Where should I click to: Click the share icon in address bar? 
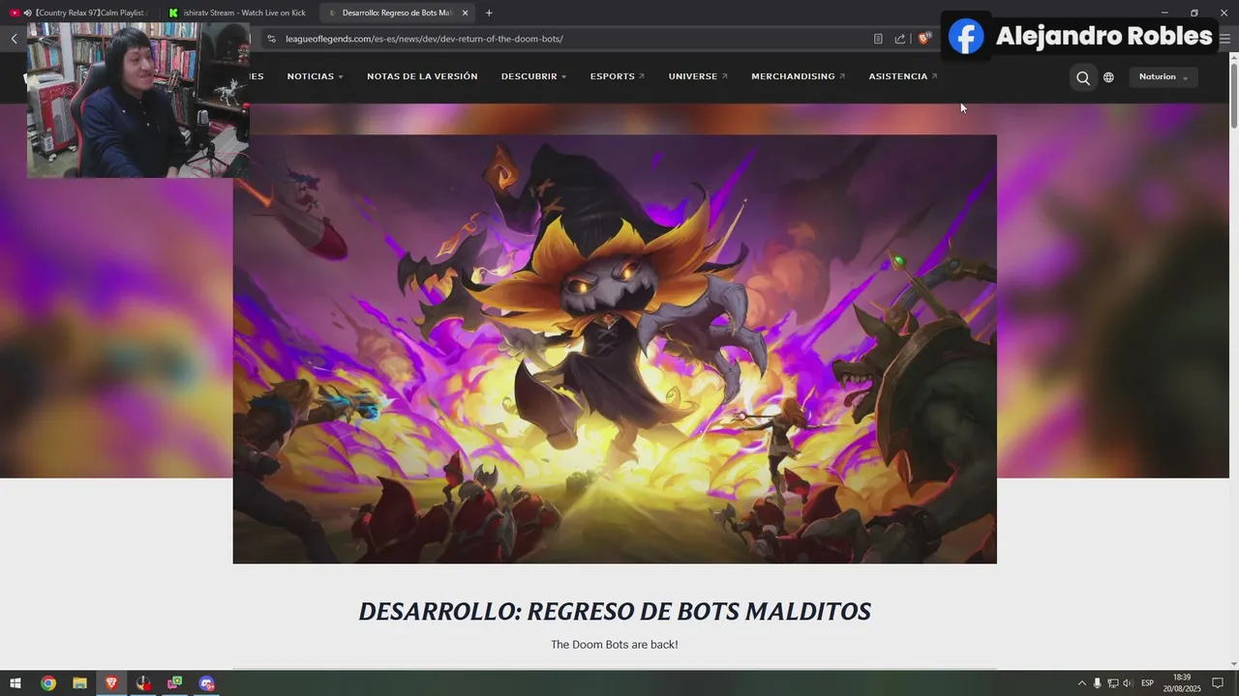tap(900, 39)
